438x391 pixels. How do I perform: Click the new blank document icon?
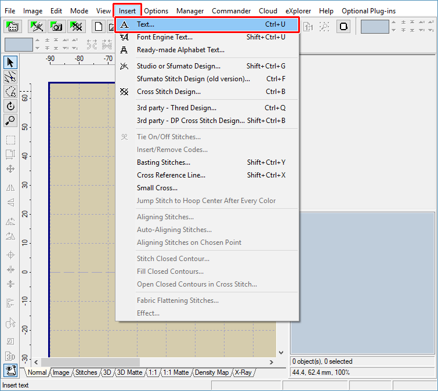[99, 27]
